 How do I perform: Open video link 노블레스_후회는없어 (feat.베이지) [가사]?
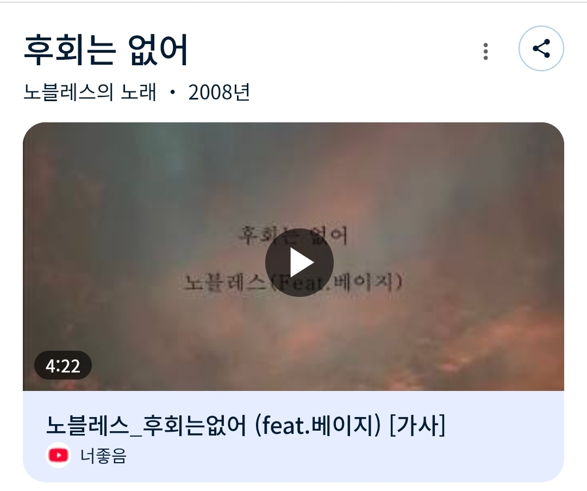click(246, 425)
